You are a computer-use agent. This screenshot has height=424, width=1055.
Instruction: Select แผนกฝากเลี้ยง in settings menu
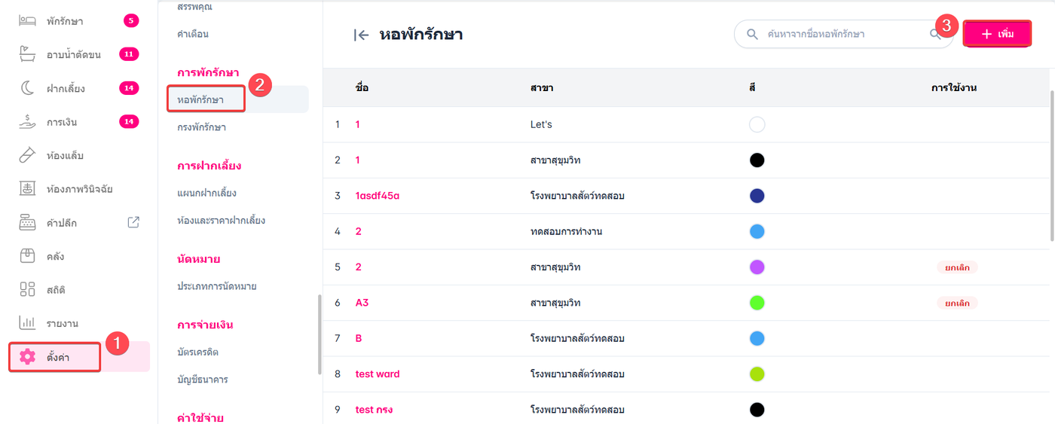(206, 193)
